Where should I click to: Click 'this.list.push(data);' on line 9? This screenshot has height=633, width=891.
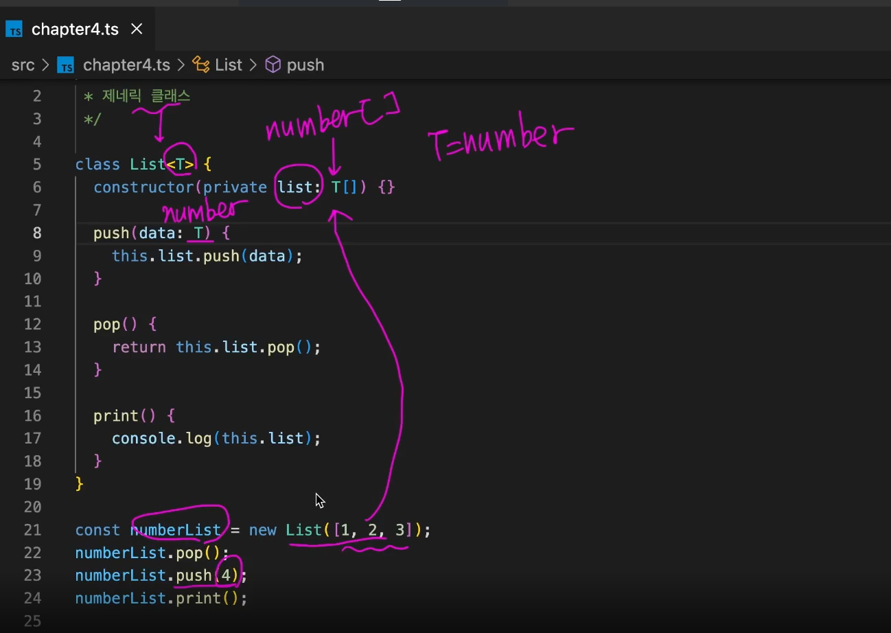(207, 256)
